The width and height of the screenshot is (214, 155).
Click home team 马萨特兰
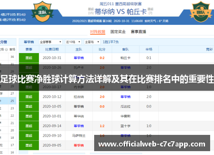(x=79, y=136)
